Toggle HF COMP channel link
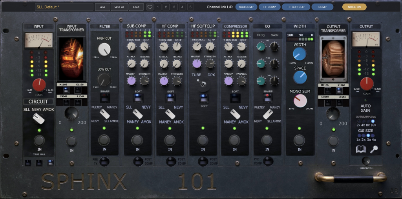This screenshot has height=199, width=402. tap(269, 7)
